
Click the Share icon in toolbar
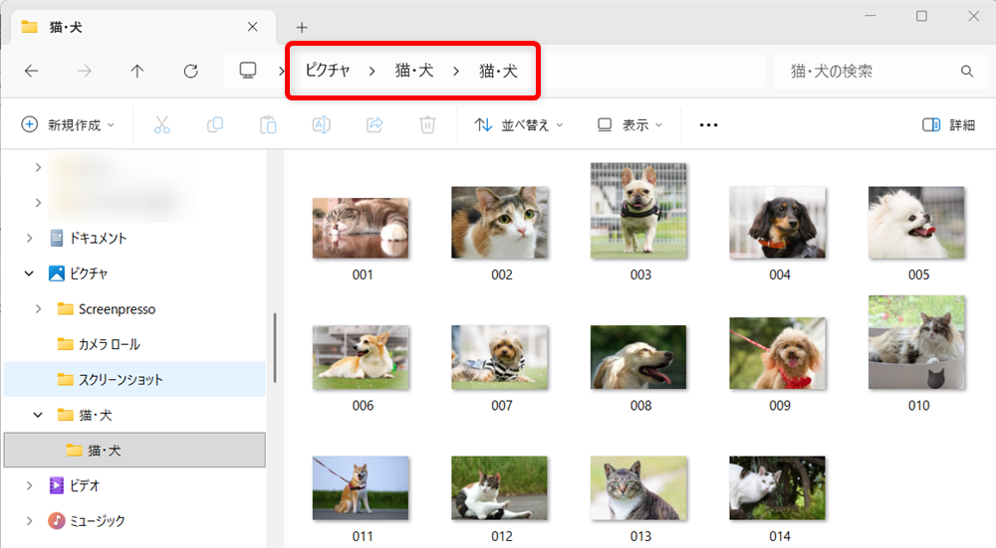[374, 125]
